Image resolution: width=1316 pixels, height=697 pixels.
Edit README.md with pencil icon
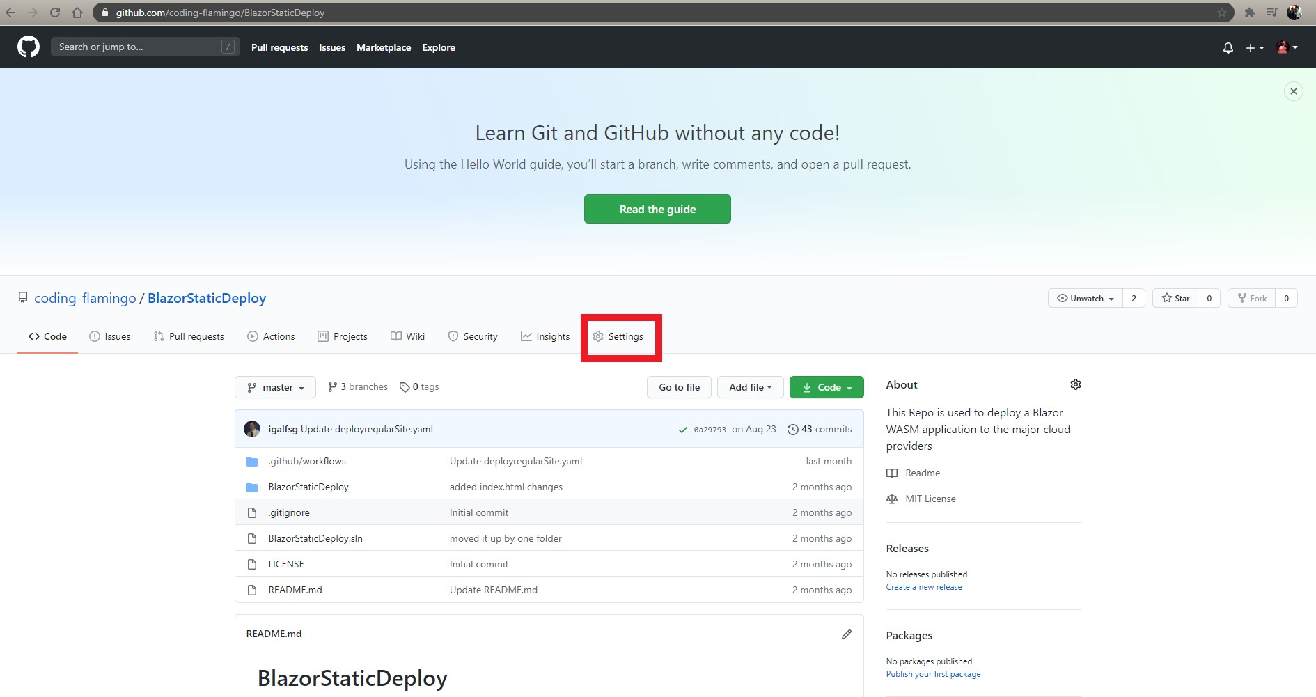pos(847,634)
